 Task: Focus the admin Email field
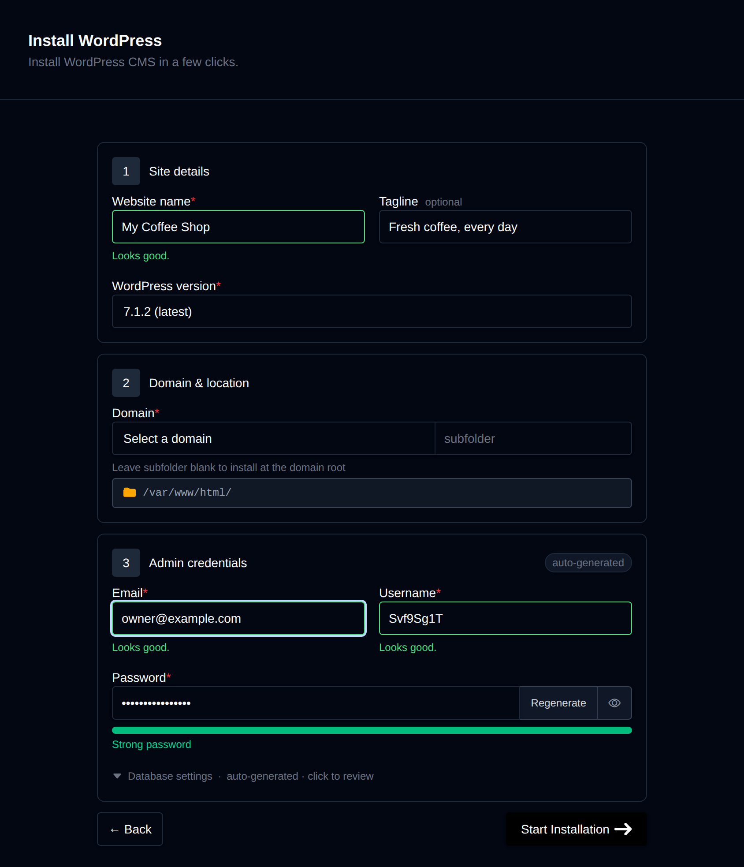click(x=238, y=618)
